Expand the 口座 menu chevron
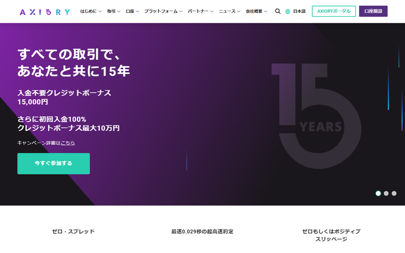The image size is (405, 253). [137, 11]
